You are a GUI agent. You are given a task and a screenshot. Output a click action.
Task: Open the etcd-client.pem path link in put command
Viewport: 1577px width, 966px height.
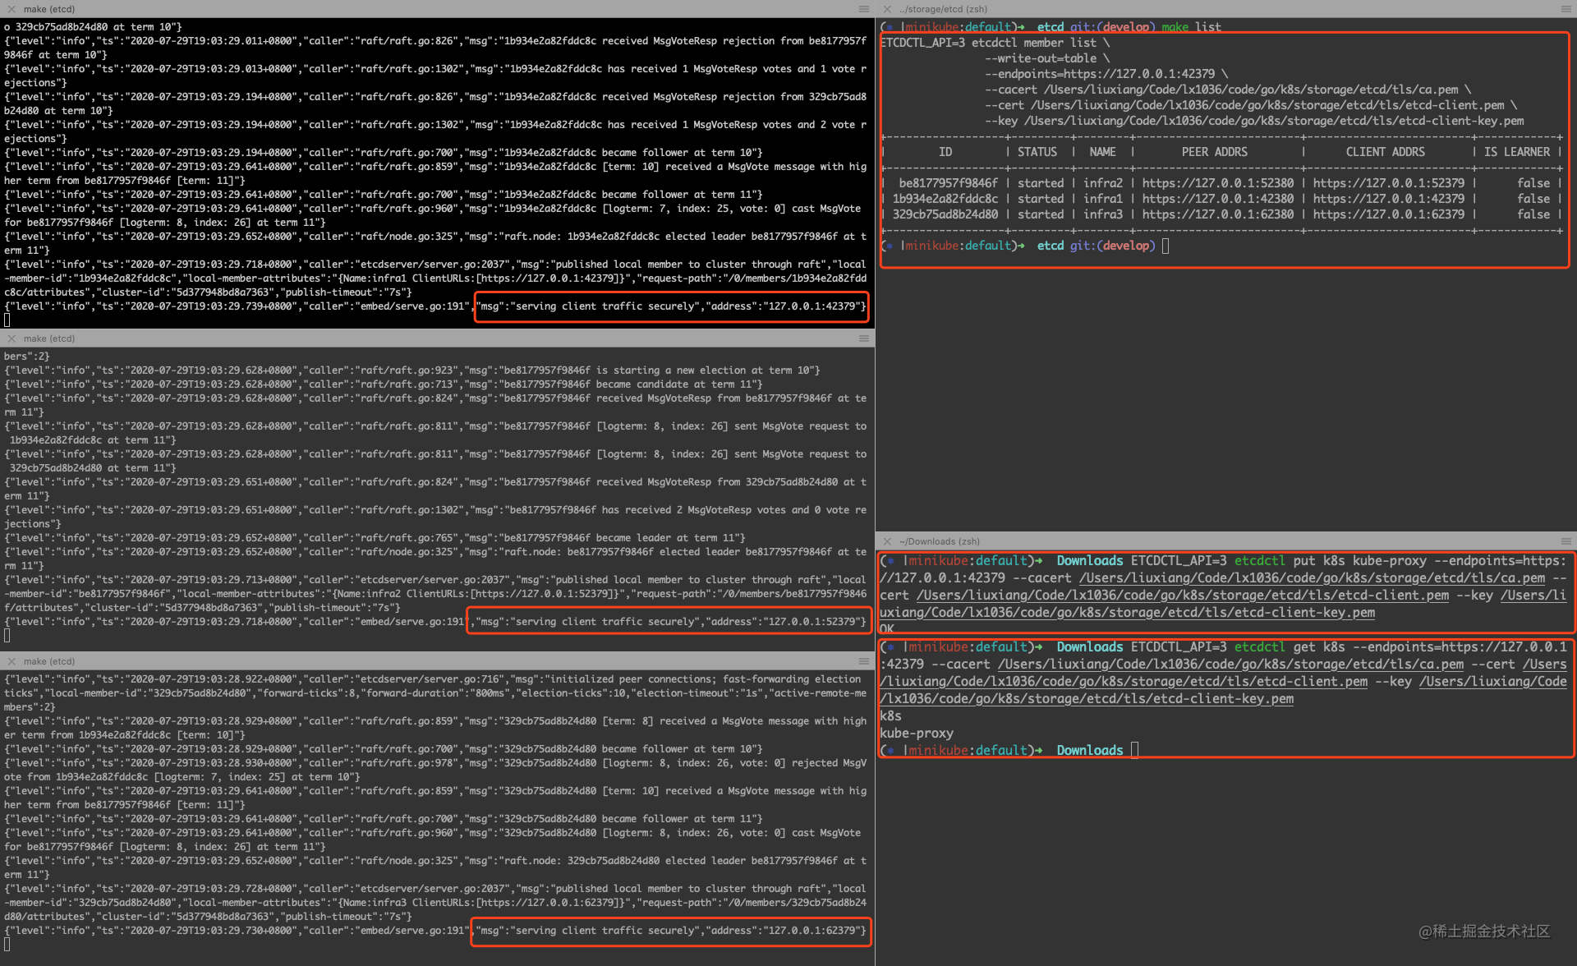1183,596
